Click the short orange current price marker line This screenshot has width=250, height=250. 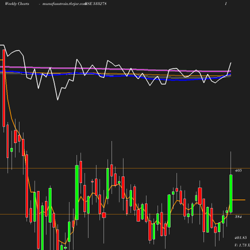click(238, 199)
